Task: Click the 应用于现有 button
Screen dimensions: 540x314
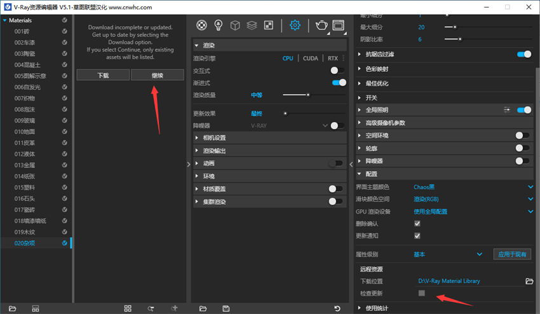Action: click(x=512, y=254)
